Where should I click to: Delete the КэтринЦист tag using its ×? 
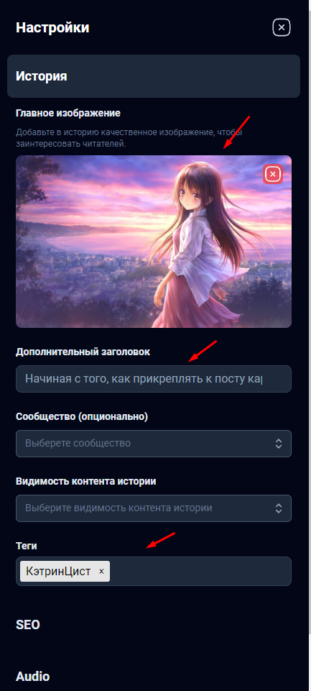click(101, 572)
